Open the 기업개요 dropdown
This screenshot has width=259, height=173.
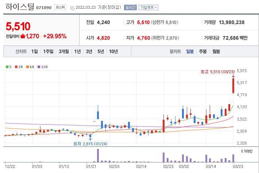click(148, 7)
